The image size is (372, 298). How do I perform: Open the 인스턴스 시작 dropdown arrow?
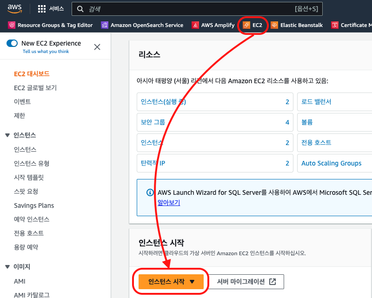(192, 282)
